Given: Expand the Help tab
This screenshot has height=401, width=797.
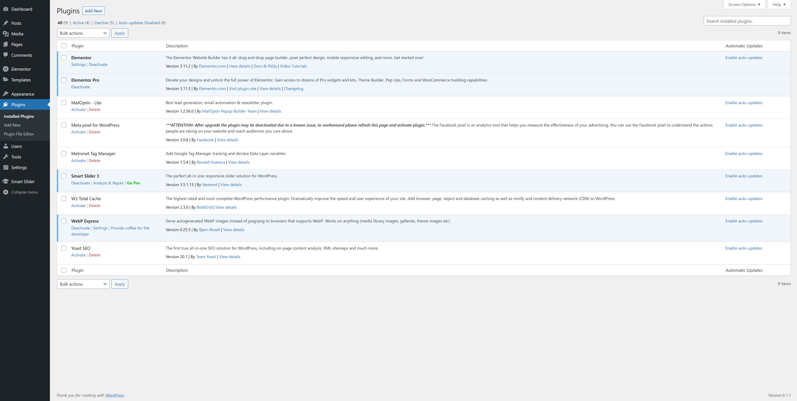Looking at the screenshot, I should 779,4.
